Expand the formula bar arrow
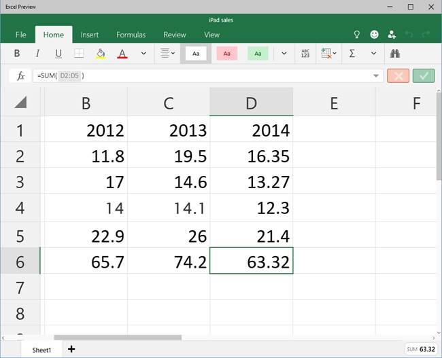 pos(376,76)
